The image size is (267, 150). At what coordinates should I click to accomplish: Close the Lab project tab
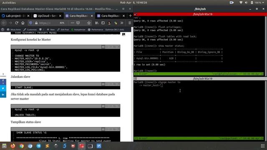point(28,16)
